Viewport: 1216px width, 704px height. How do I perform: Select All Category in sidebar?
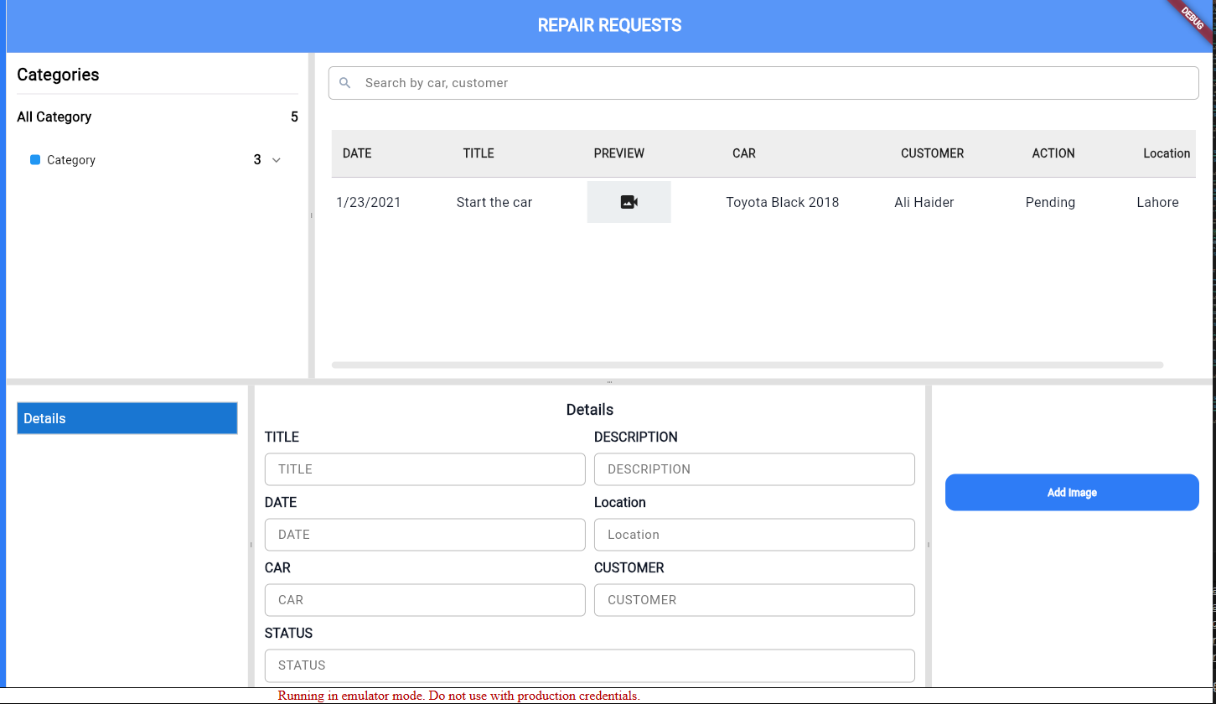(x=54, y=117)
